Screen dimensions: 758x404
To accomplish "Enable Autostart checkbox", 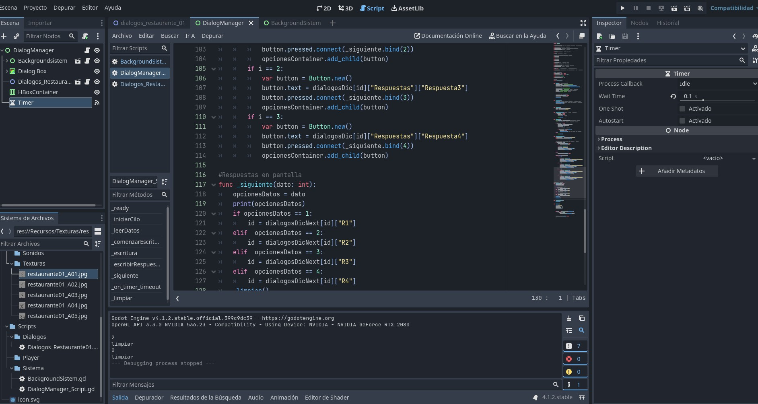I will (682, 121).
